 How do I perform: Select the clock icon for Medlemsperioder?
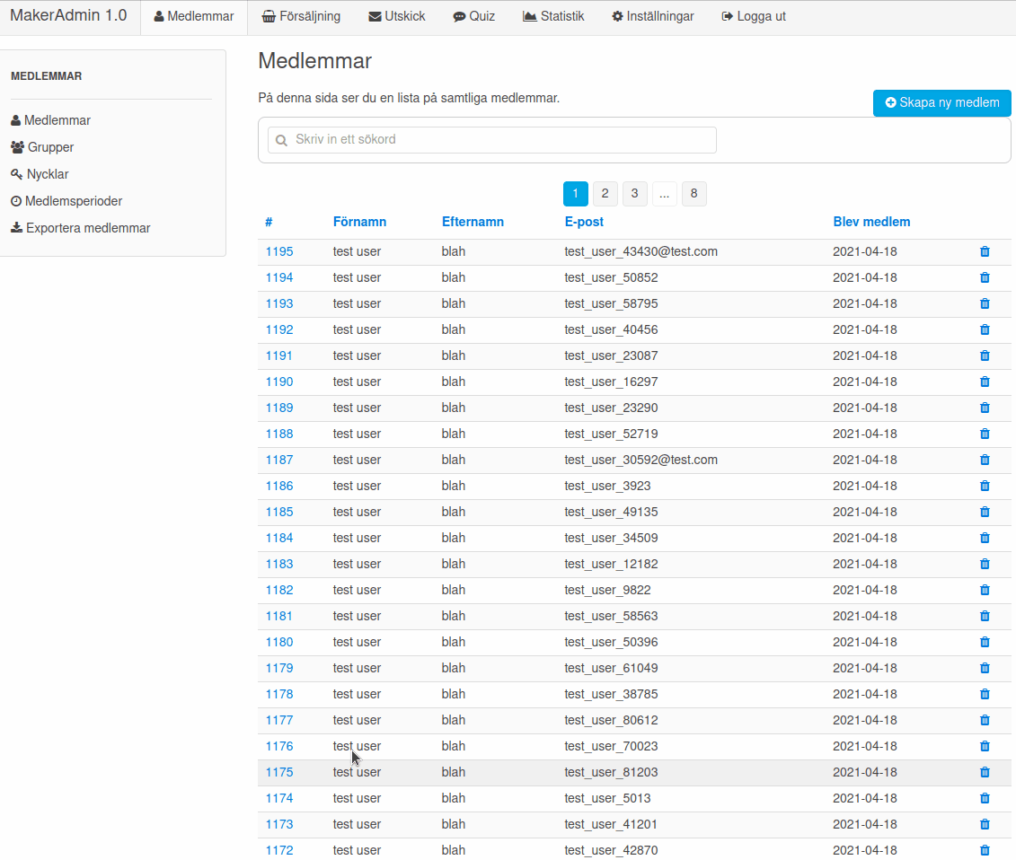click(15, 201)
